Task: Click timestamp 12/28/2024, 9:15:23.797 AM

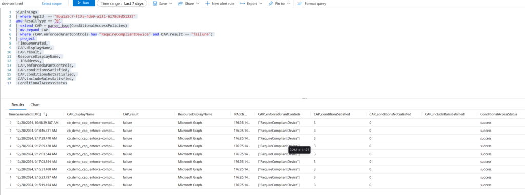Action: pyautogui.click(x=36, y=177)
